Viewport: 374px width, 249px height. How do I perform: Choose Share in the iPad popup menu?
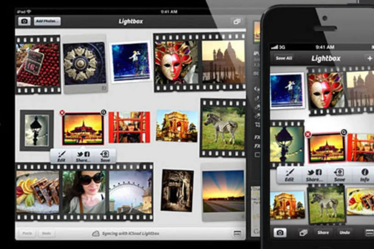click(x=83, y=156)
